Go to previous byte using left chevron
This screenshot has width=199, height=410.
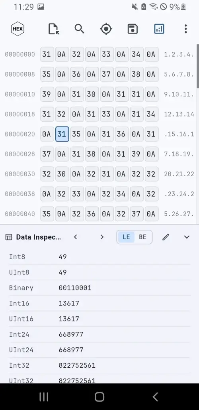[x=75, y=237]
